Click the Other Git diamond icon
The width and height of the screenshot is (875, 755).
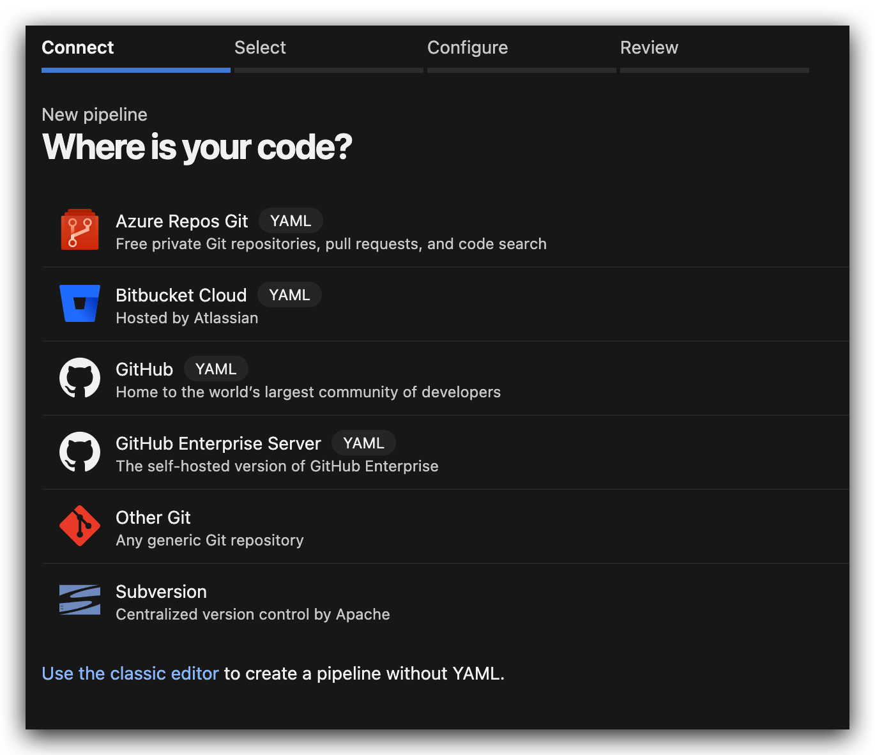[80, 526]
